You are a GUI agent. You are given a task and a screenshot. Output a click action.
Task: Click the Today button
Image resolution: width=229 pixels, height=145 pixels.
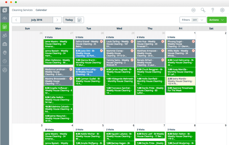pos(69,20)
